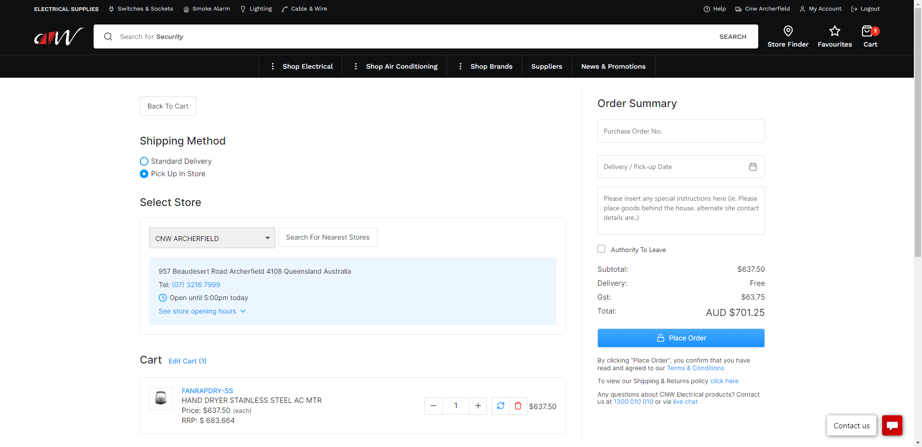922x447 pixels.
Task: Click Purchase Order No. field
Action: tap(681, 131)
